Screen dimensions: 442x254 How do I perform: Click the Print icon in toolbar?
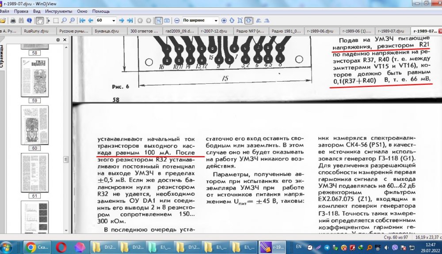pos(13,21)
